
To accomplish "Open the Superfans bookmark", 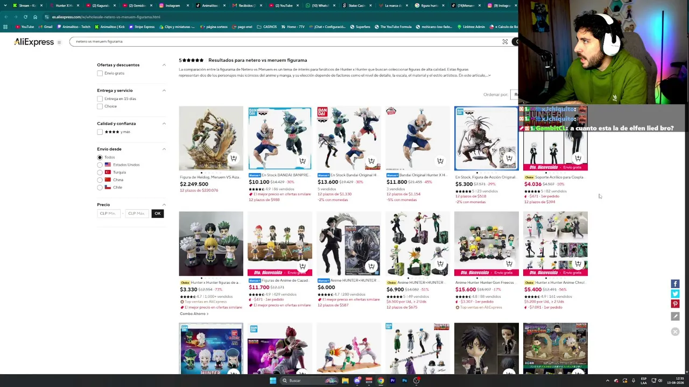I will coord(360,27).
